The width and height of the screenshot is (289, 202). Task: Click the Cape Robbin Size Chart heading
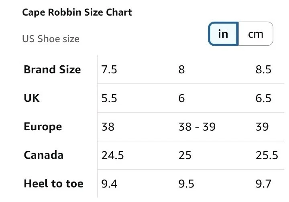pos(77,12)
